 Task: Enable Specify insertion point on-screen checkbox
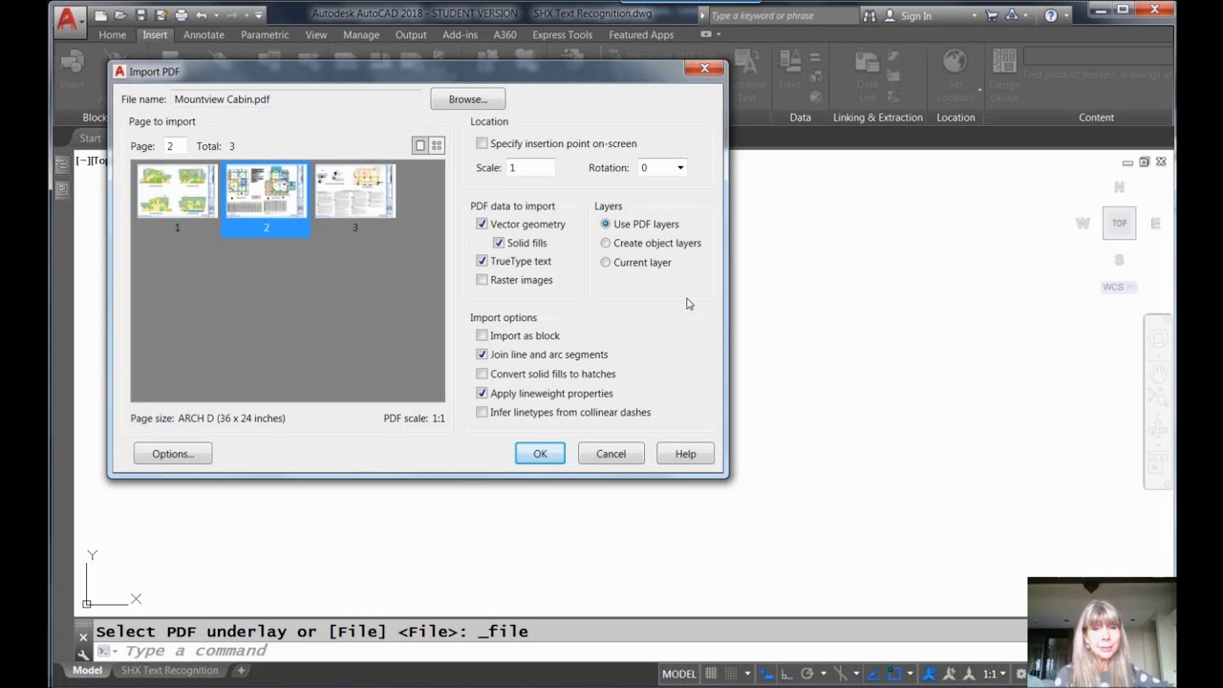click(x=482, y=143)
